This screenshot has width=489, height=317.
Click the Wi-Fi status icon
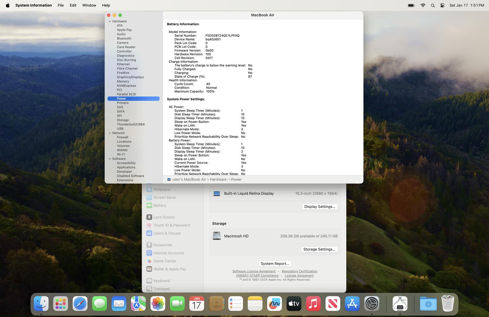[x=423, y=5]
